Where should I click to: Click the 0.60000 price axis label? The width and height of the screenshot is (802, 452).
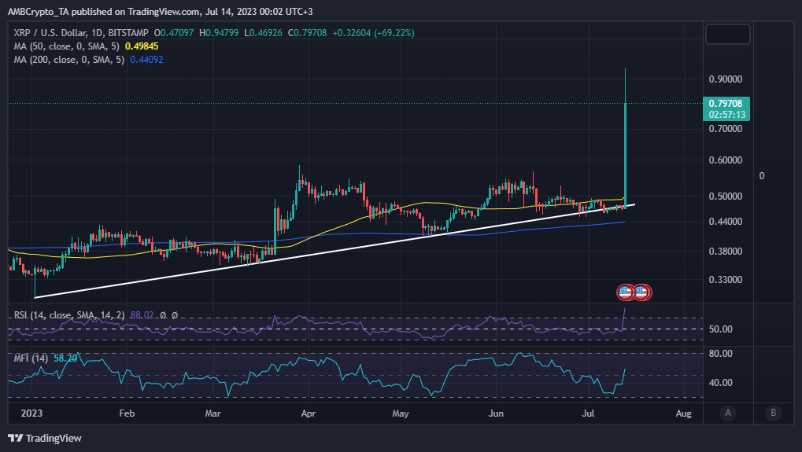726,160
